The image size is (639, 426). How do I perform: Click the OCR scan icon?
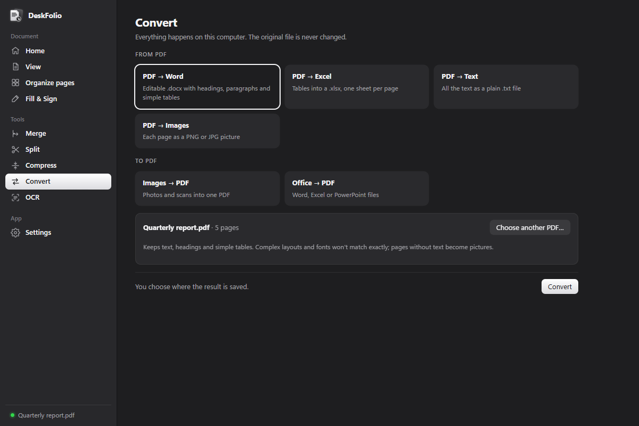tap(15, 198)
